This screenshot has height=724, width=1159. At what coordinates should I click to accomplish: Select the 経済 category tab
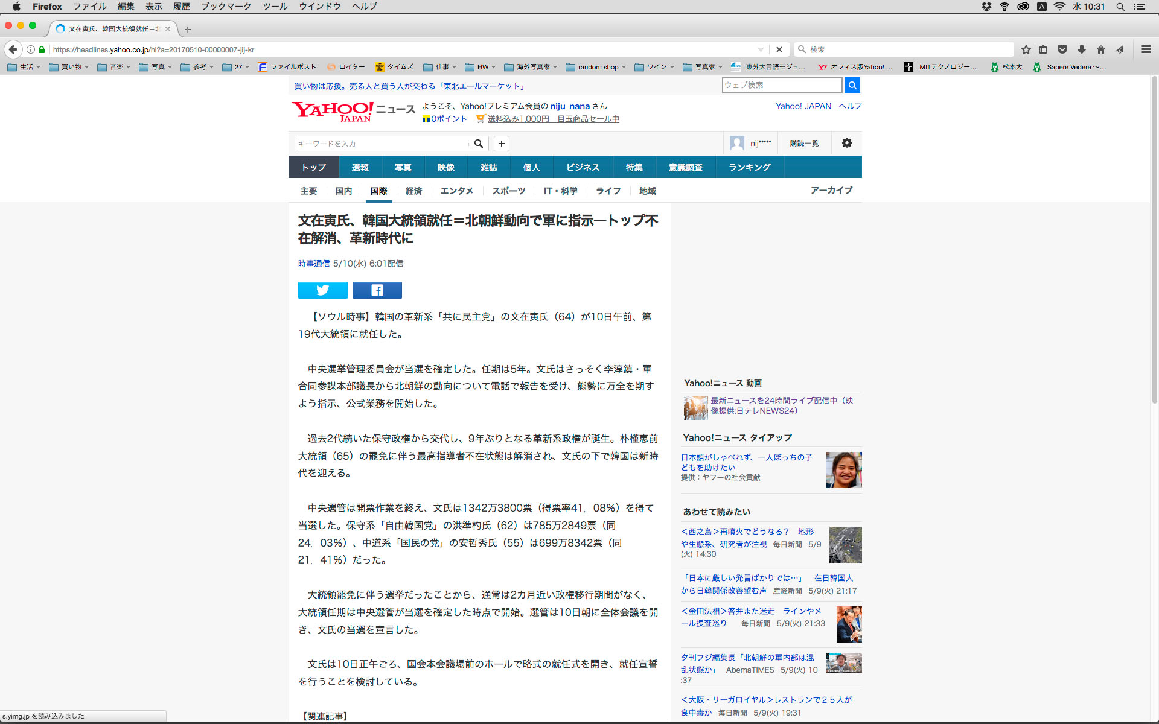[x=413, y=191]
